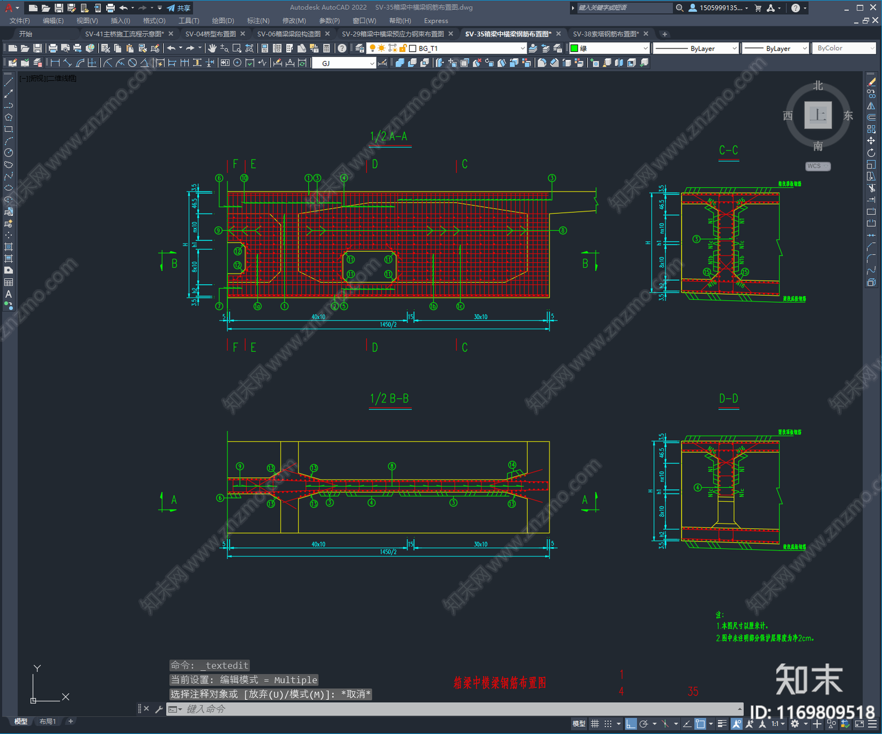The image size is (882, 734).
Task: Select the Move tool in right toolbar
Action: point(871,141)
